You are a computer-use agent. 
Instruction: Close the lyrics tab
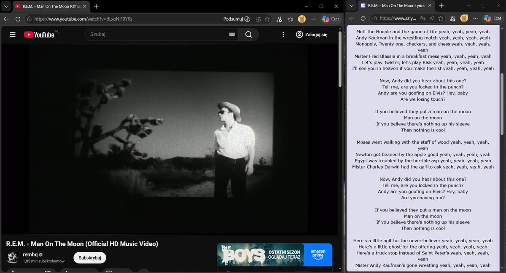430,6
